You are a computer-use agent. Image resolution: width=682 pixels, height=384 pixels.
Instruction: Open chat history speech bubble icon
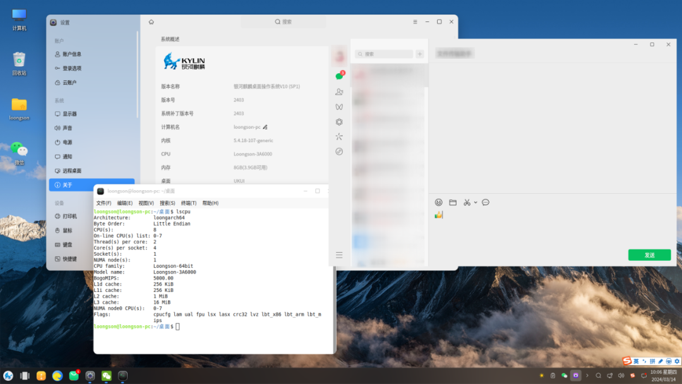pos(486,202)
